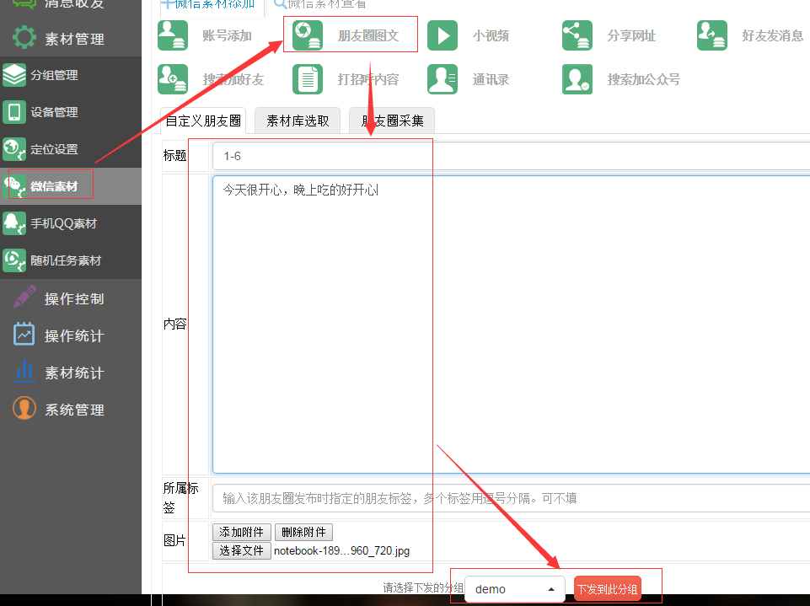Click 添加附件 button
Viewport: 810px width, 606px height.
pos(242,532)
